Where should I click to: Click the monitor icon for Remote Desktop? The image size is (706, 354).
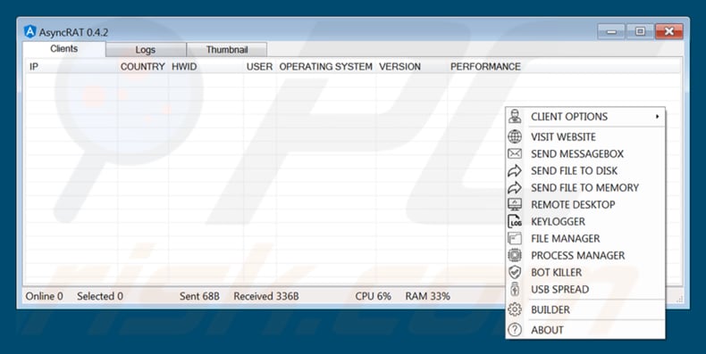[x=515, y=204]
